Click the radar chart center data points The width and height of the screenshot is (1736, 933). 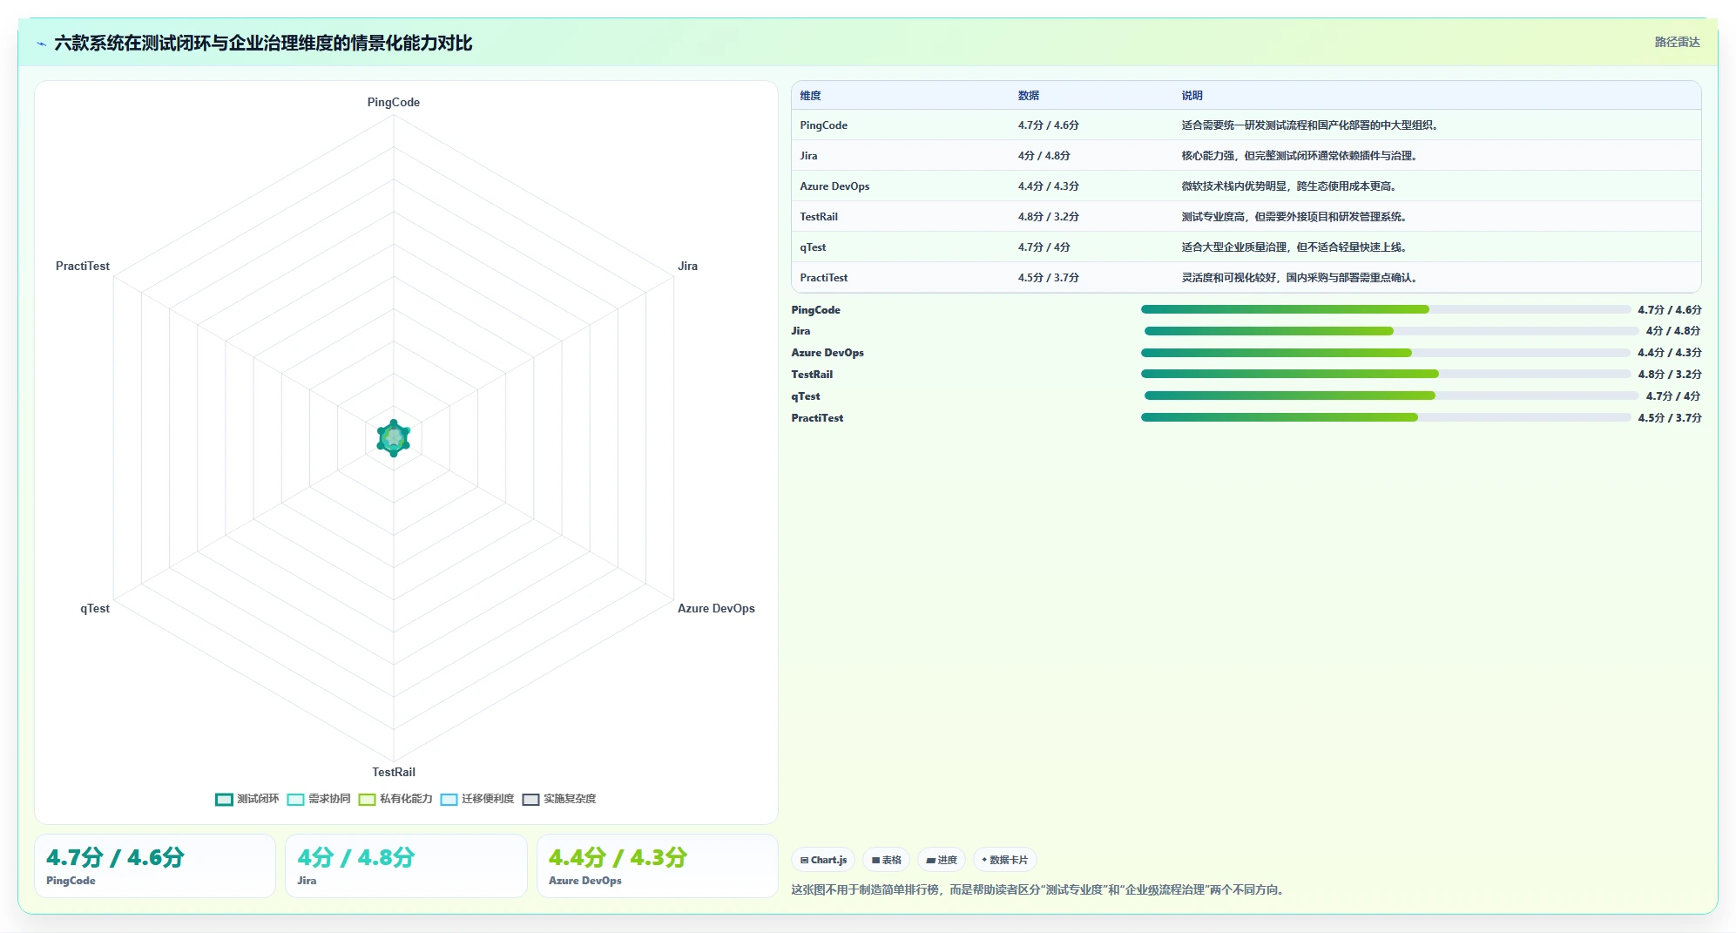click(x=394, y=438)
